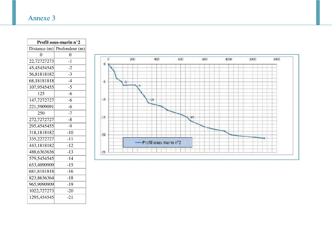
Task: Select the chart x-axis label "800"
Action: tap(205, 59)
